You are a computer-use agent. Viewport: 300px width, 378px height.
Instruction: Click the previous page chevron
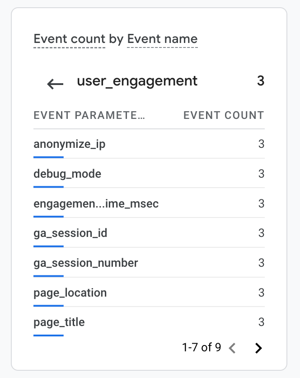(x=232, y=348)
